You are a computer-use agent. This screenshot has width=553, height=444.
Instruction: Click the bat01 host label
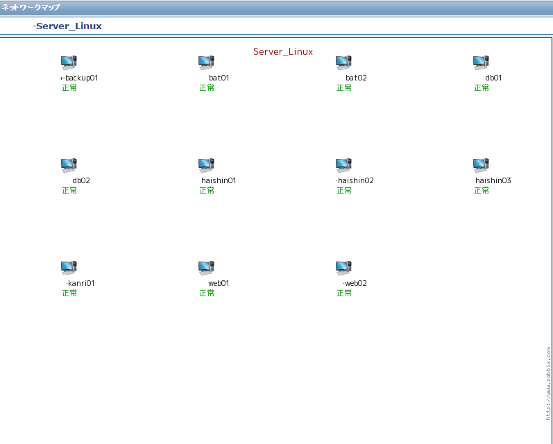click(x=219, y=78)
